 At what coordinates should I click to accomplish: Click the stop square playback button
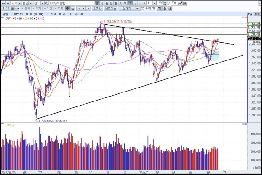(x=84, y=9)
